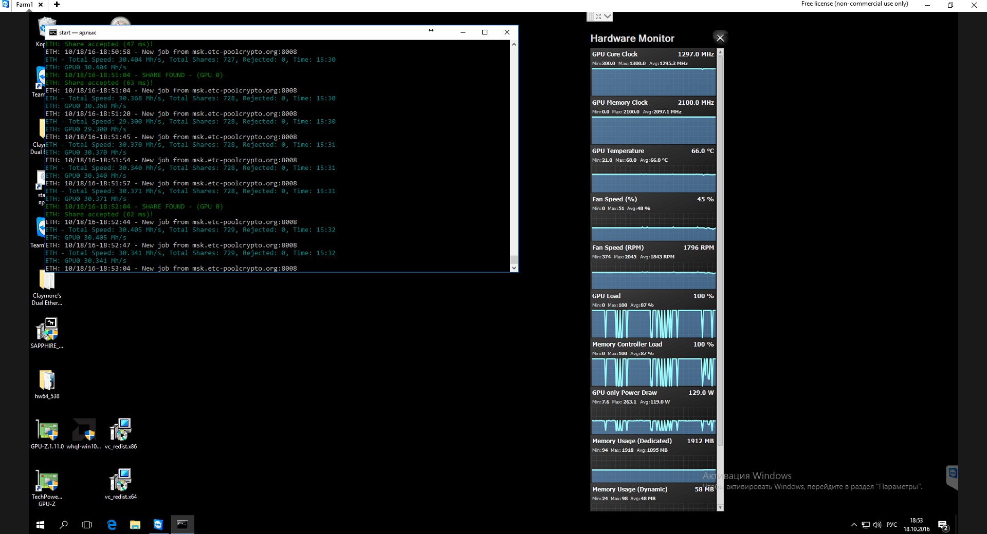Open taskbar search magnifier
The width and height of the screenshot is (987, 534).
click(64, 525)
